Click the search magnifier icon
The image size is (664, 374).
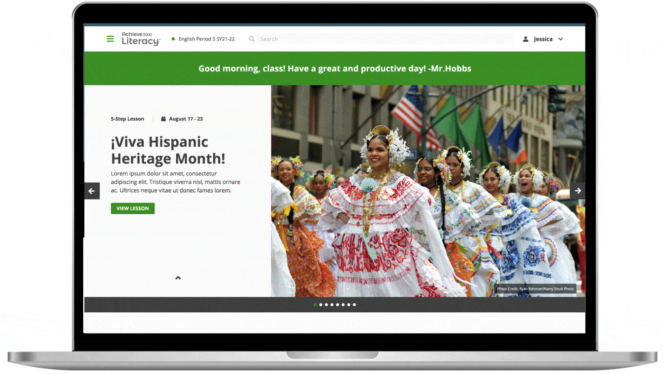click(251, 39)
